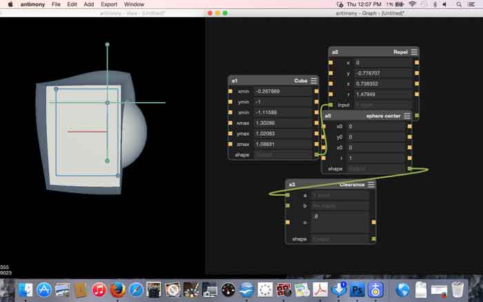Click the sphere center z0 output port
The height and width of the screenshot is (302, 483).
(x=410, y=148)
